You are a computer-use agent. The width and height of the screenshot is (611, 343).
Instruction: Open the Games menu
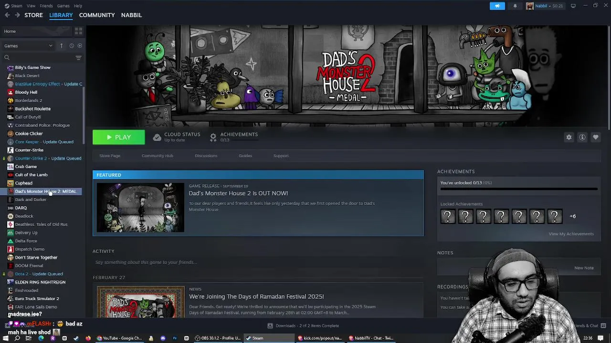pyautogui.click(x=63, y=6)
